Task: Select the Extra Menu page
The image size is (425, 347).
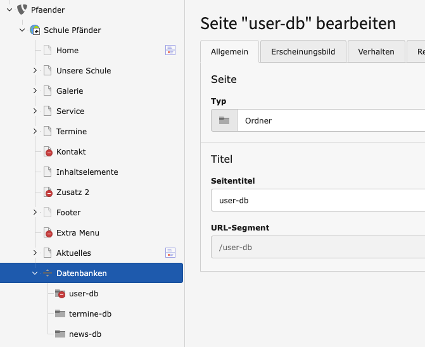Action: 78,232
